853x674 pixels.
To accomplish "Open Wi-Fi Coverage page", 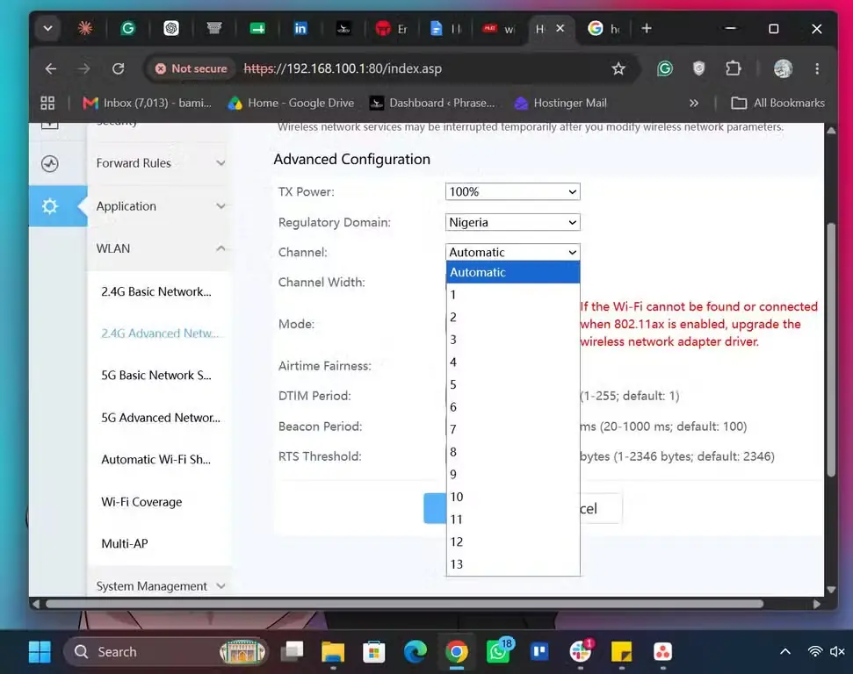I will pyautogui.click(x=142, y=502).
